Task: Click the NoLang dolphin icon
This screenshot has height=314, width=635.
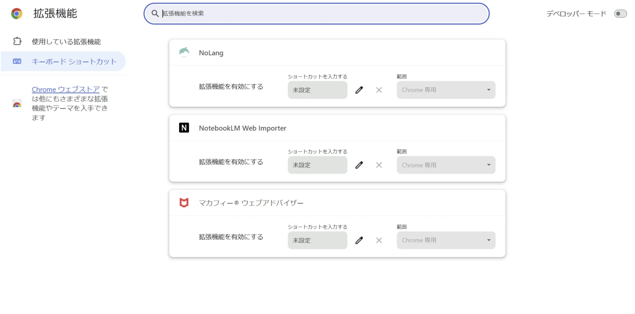Action: [184, 52]
